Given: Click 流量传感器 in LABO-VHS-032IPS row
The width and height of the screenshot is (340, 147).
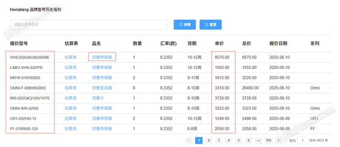Looking at the screenshot, I should tap(102, 68).
